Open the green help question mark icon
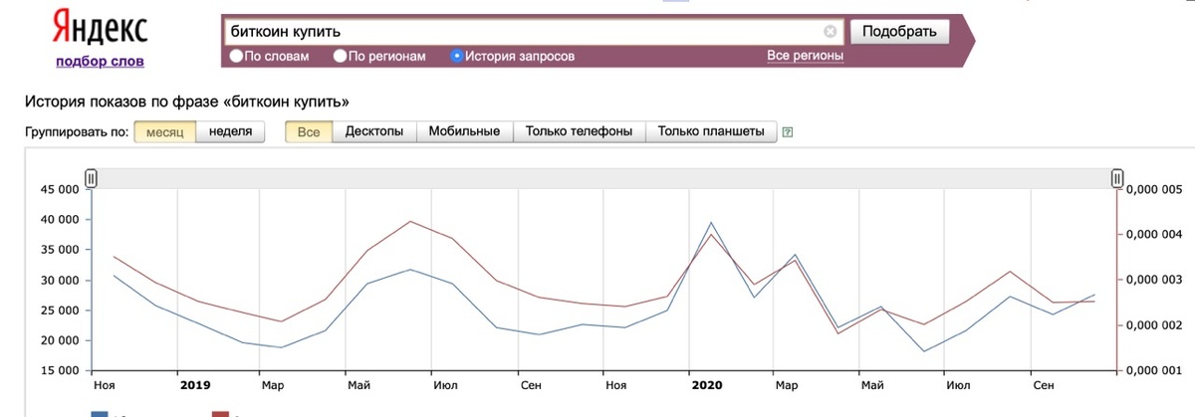 (788, 132)
